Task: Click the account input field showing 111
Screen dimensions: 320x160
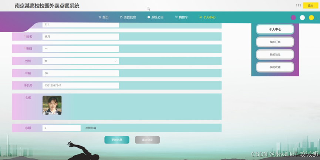Action: (x=81, y=25)
